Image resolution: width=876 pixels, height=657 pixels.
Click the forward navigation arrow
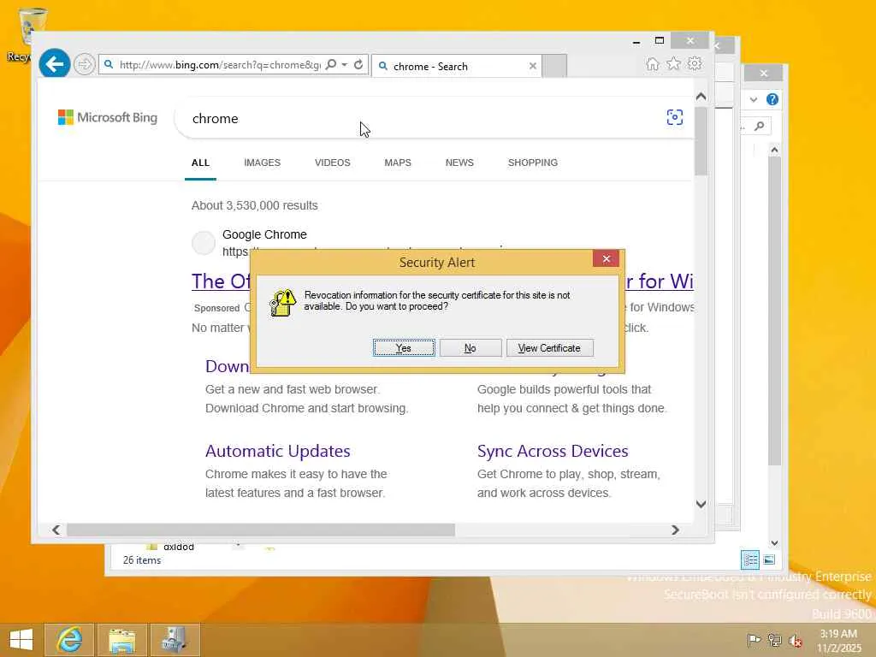coord(85,65)
